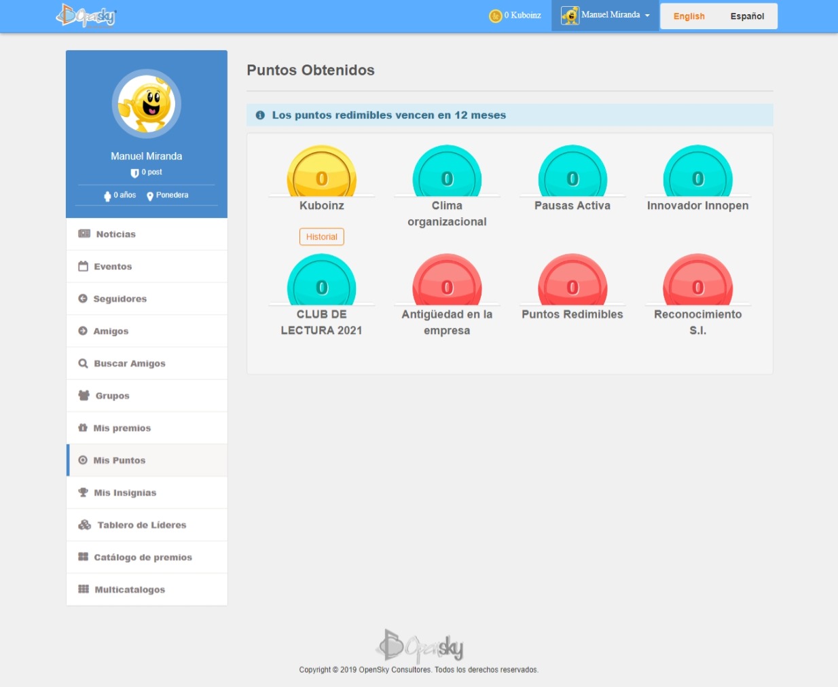Click the shield icon beside 0 post

[134, 173]
